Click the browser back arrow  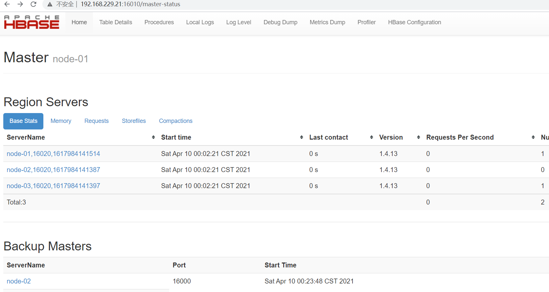tap(7, 4)
